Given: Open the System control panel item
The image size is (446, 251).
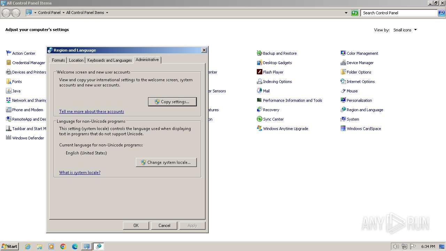Looking at the screenshot, I should click(x=350, y=119).
